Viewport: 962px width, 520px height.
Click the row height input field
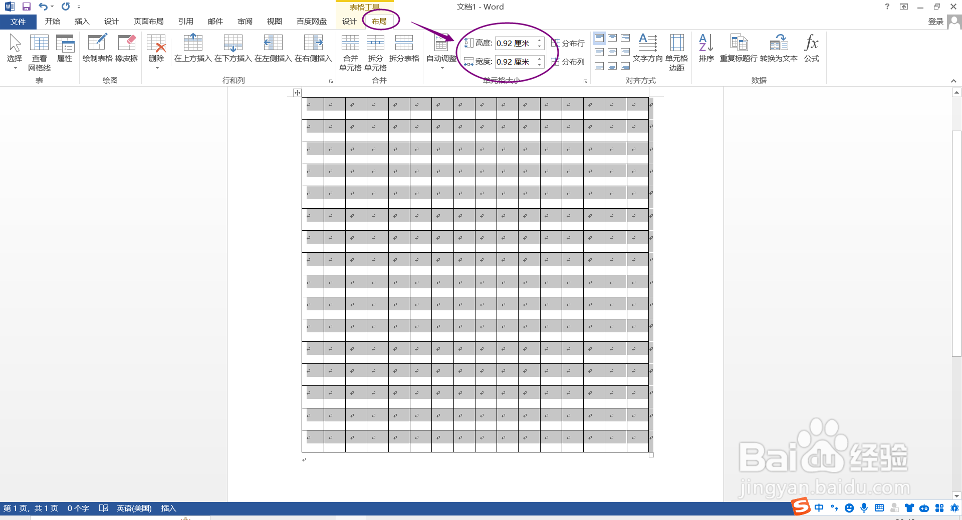[x=515, y=43]
